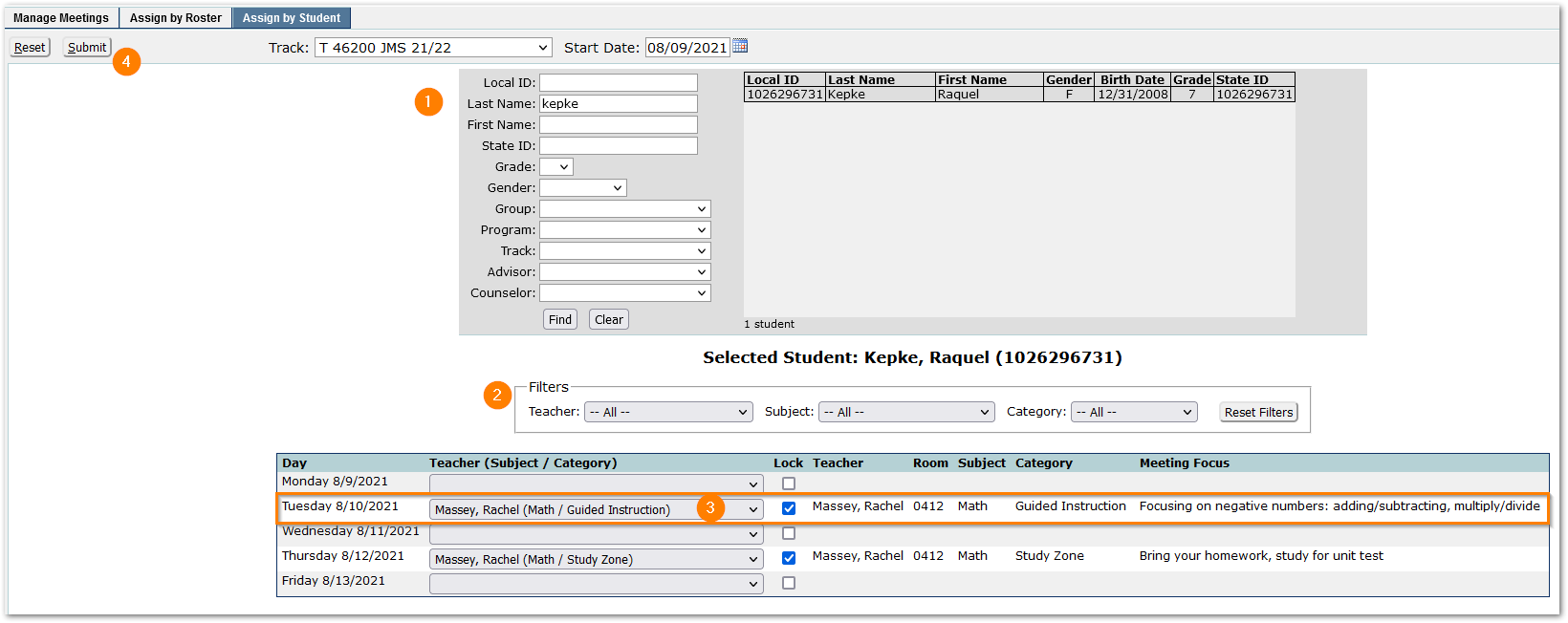Open the Assign by Roster tab
Image resolution: width=1568 pixels, height=623 pixels.
pyautogui.click(x=176, y=18)
